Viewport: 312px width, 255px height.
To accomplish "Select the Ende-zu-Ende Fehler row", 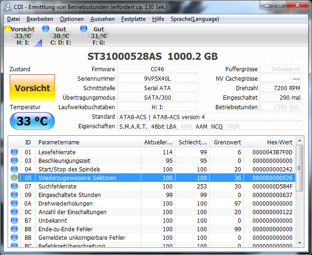I will [x=152, y=229].
